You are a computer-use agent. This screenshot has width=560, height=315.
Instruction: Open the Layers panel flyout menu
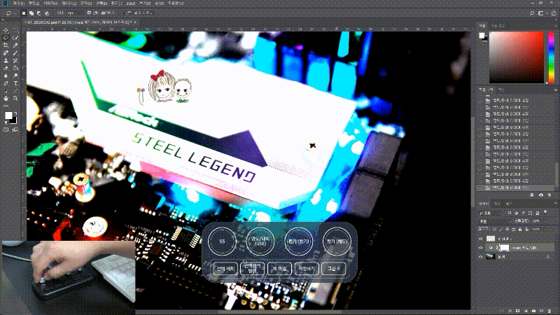point(556,204)
